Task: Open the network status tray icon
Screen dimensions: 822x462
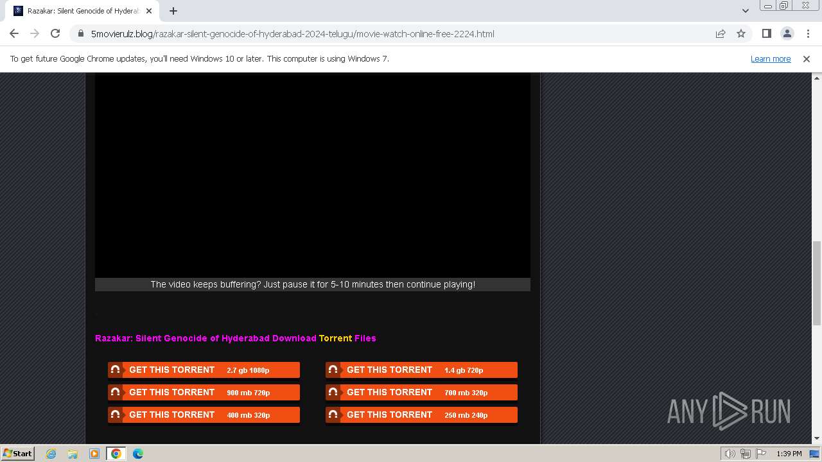Action: click(746, 454)
